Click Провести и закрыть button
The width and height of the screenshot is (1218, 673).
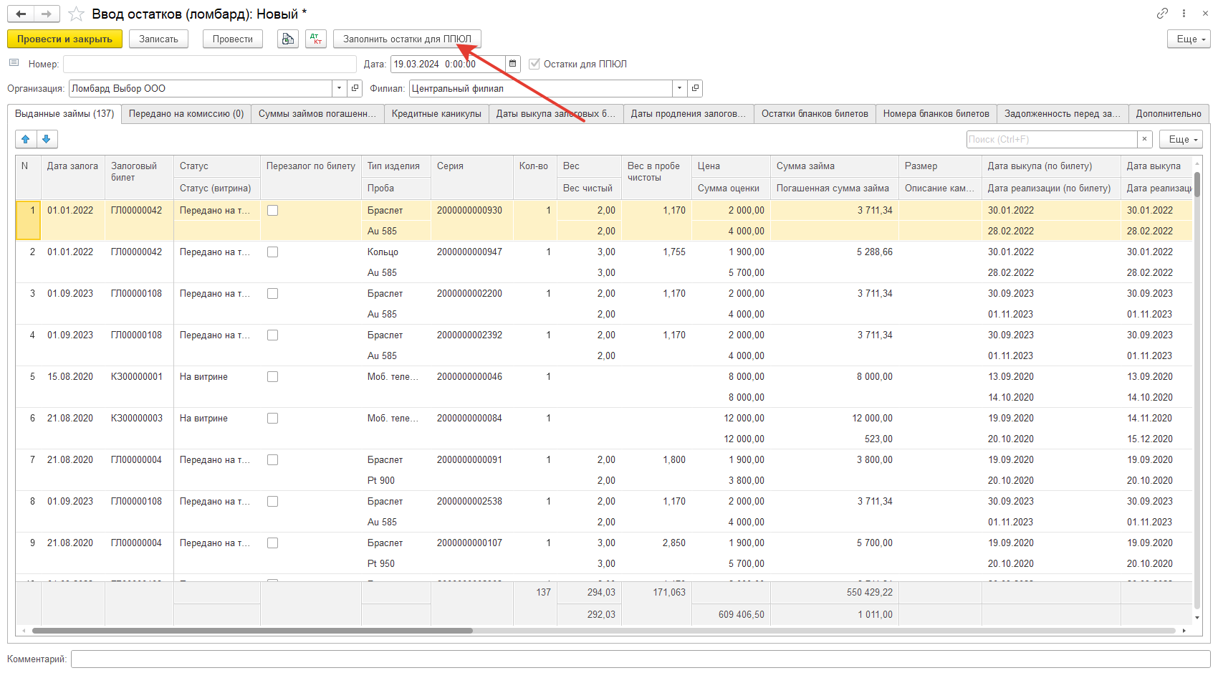(64, 39)
